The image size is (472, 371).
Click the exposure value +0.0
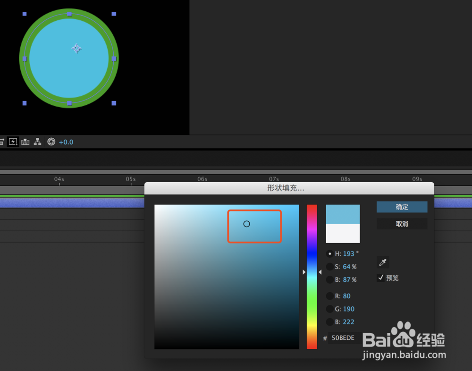(x=66, y=142)
